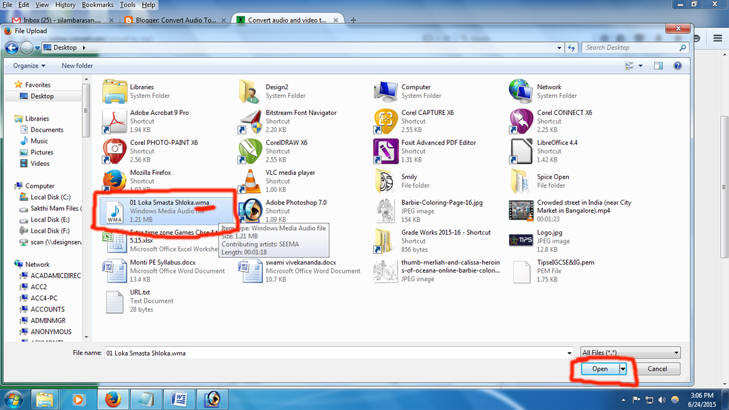Open the Organize menu
Viewport: 729px width, 410px height.
[28, 65]
